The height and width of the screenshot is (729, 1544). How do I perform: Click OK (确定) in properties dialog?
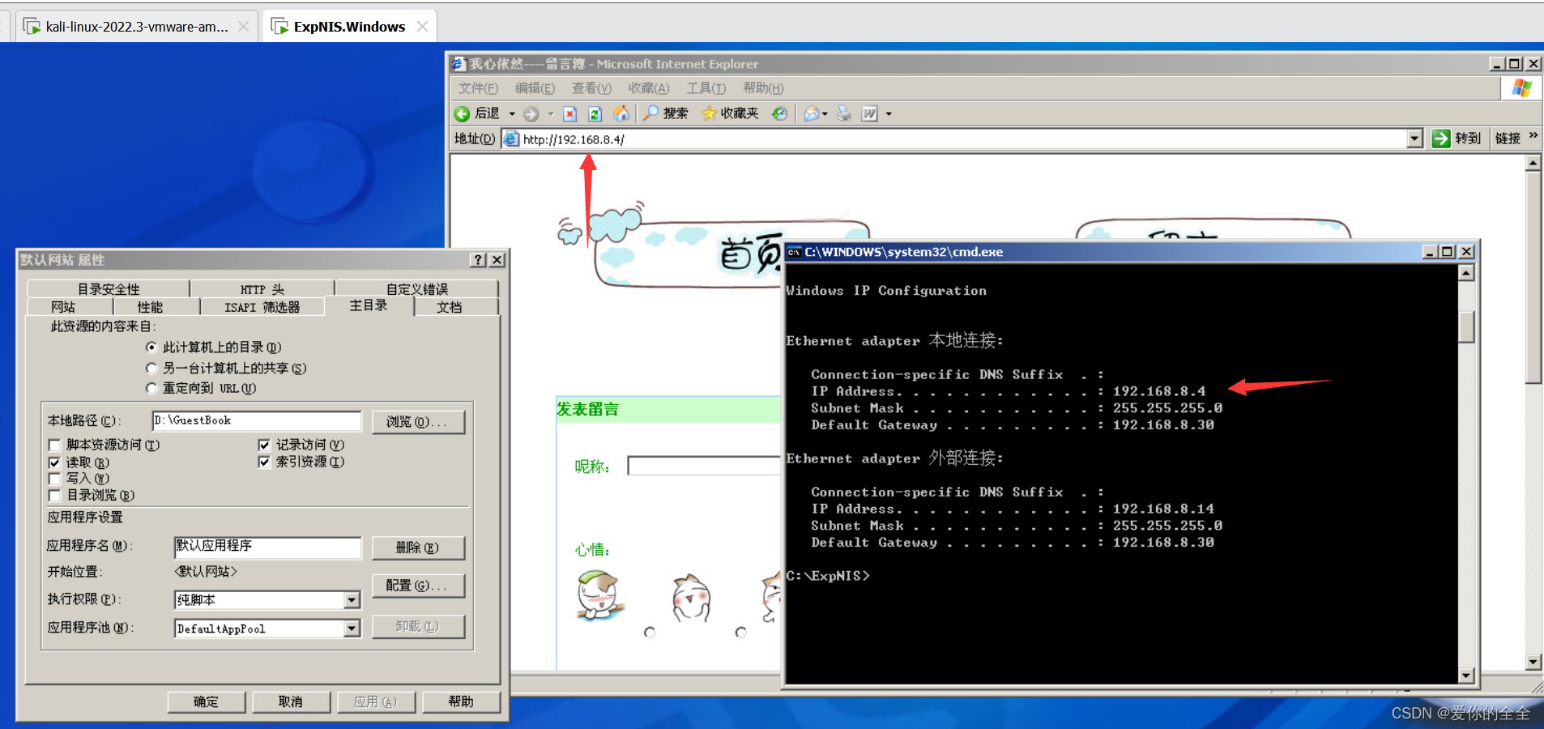pos(207,701)
